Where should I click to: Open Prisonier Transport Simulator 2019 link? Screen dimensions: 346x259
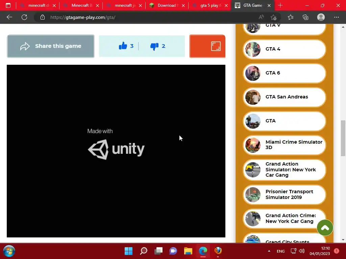coord(285,195)
